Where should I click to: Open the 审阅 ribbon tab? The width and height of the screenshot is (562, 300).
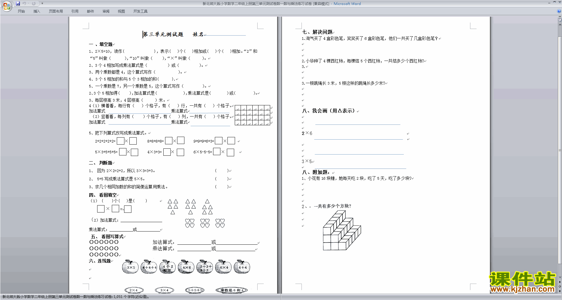(x=106, y=11)
